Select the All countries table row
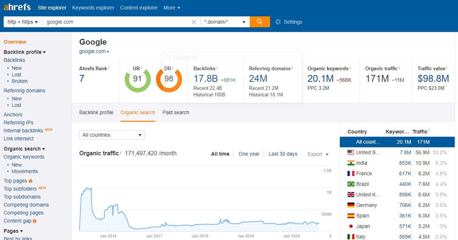The width and height of the screenshot is (458, 240). 397,142
